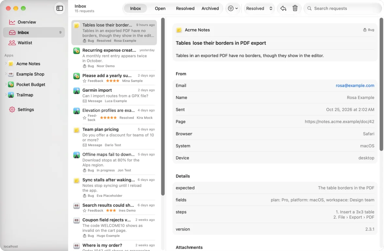This screenshot has height=251, width=384.
Task: Click the Trailmap sidebar icon
Action: tap(11, 95)
